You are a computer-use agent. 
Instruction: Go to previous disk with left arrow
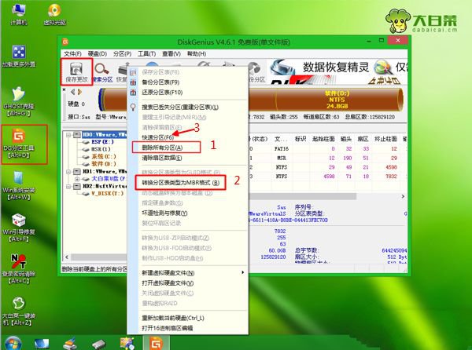73,92
